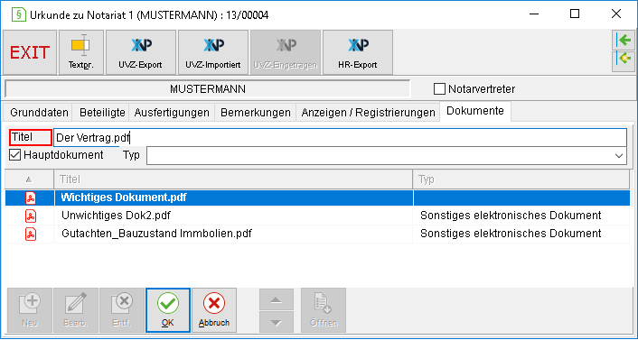Select the Dokumente tab
Image resolution: width=638 pixels, height=340 pixels.
[475, 111]
